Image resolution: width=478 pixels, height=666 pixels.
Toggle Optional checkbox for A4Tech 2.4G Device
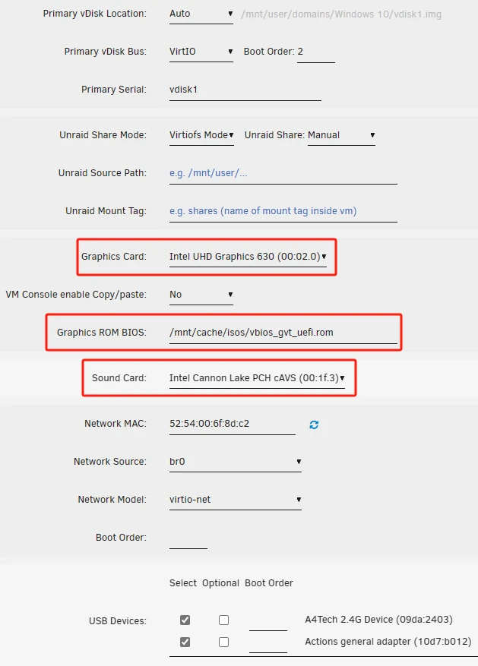coord(223,620)
